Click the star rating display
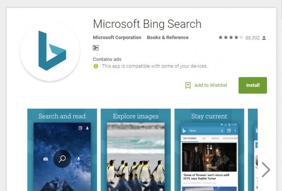282x191 pixels. [231, 37]
